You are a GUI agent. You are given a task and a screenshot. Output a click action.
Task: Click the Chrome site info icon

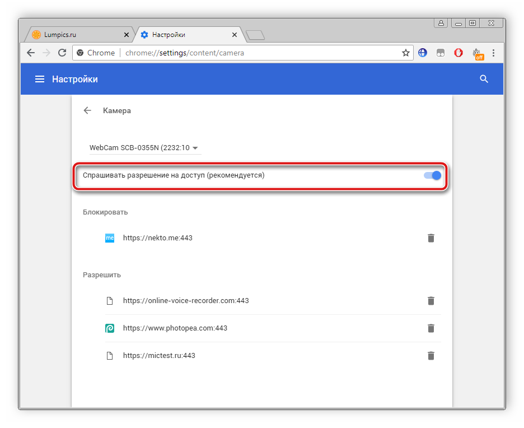pyautogui.click(x=80, y=53)
